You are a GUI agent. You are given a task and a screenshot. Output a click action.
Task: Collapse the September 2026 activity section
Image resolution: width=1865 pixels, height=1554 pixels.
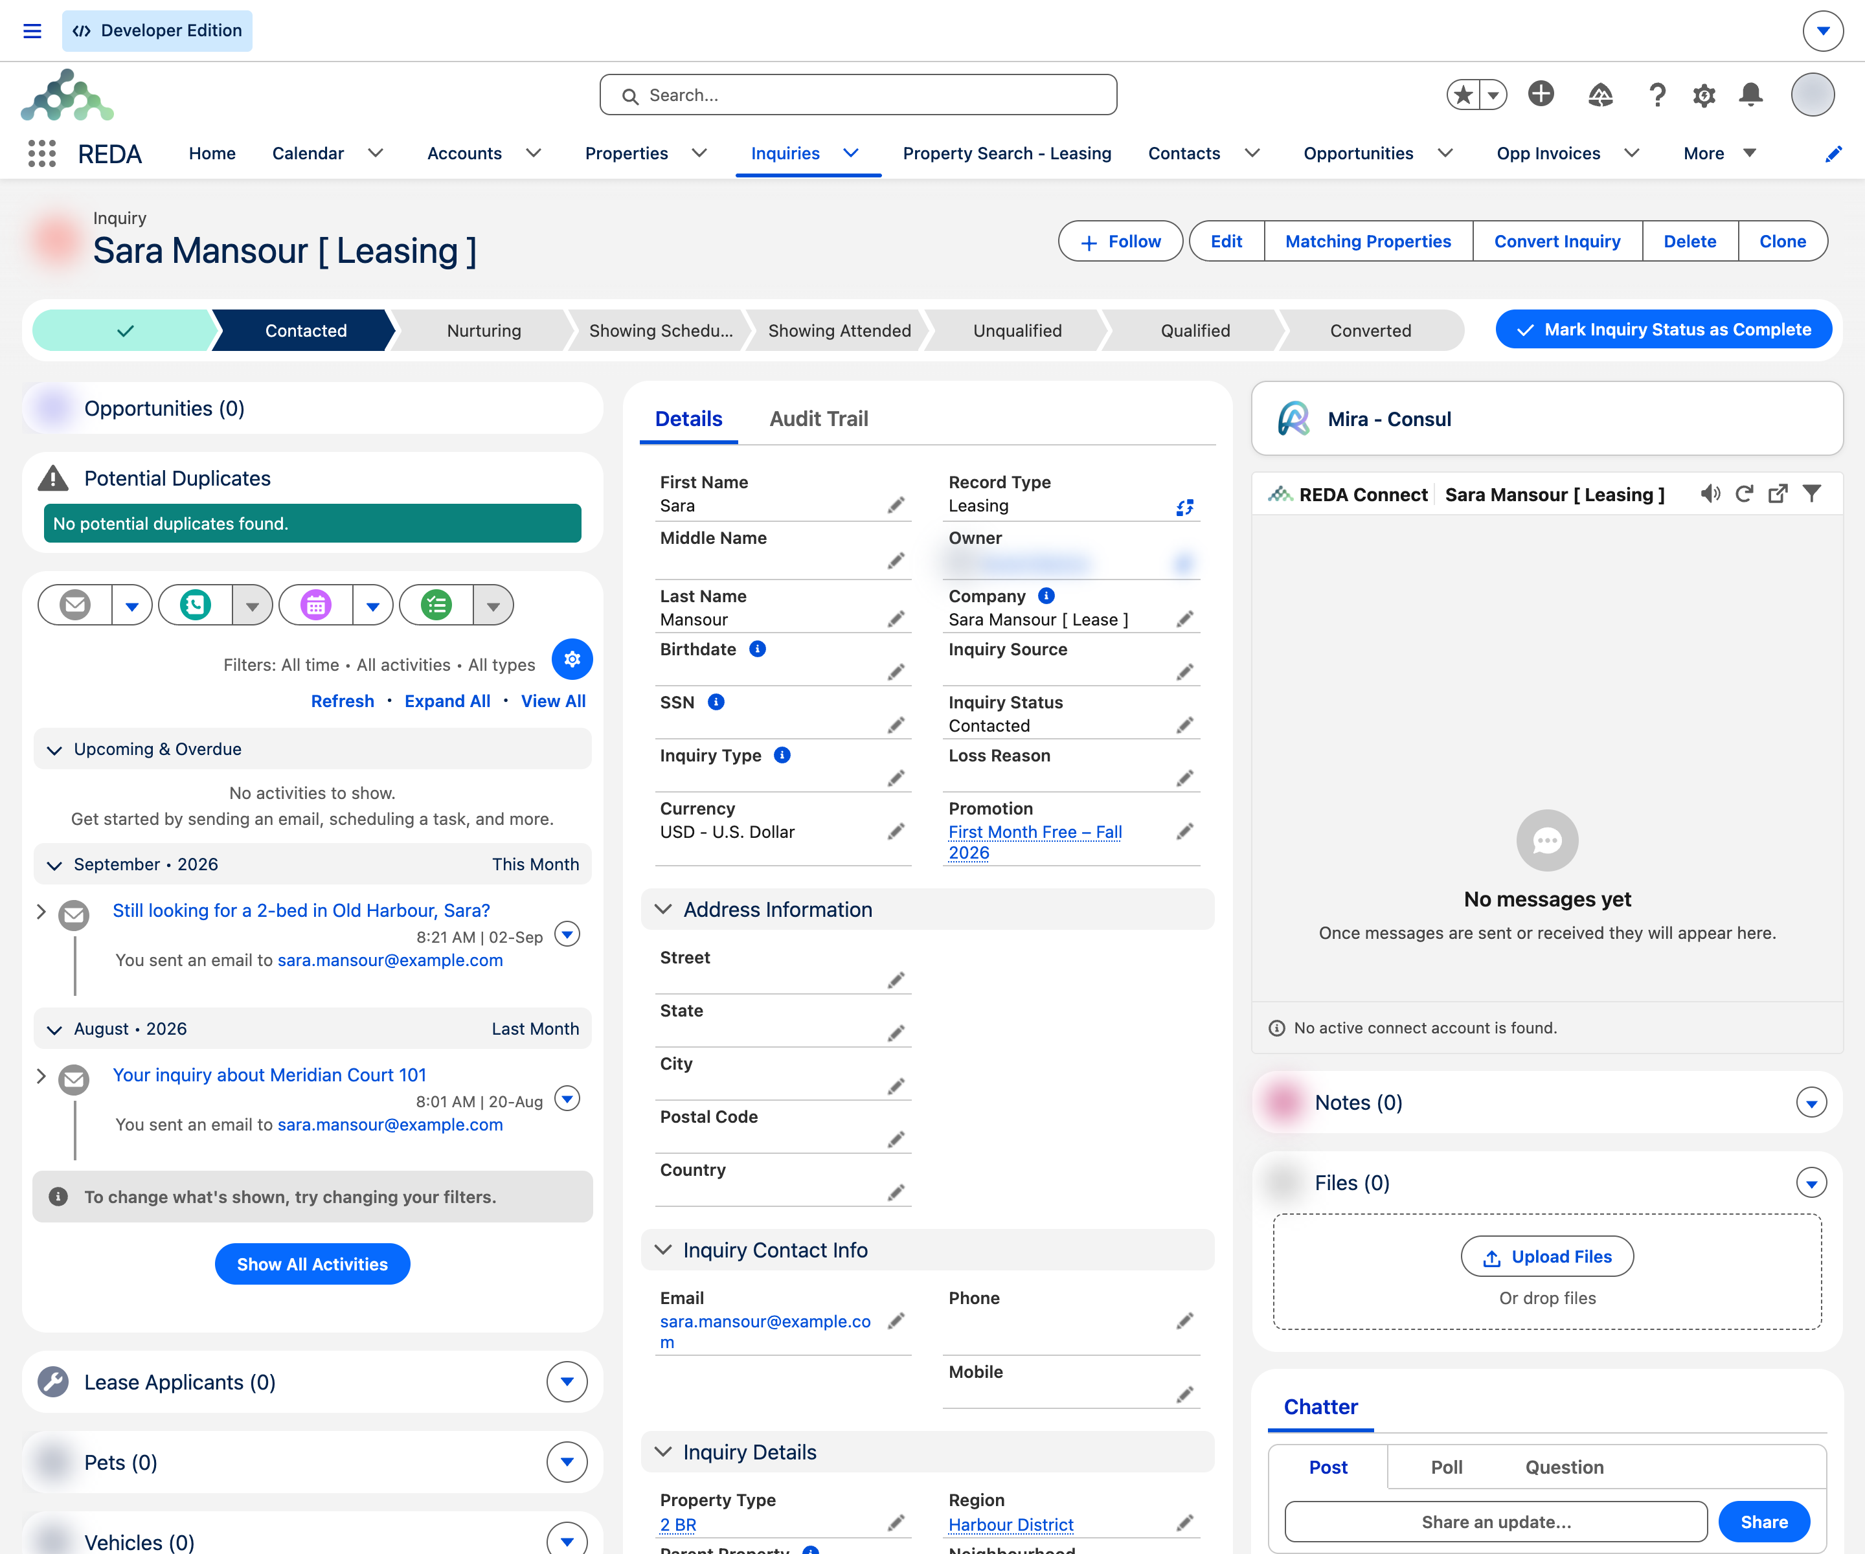54,866
